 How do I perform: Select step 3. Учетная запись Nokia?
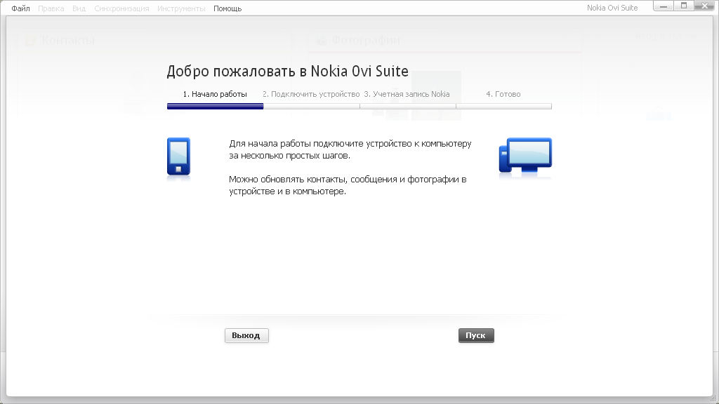point(407,94)
